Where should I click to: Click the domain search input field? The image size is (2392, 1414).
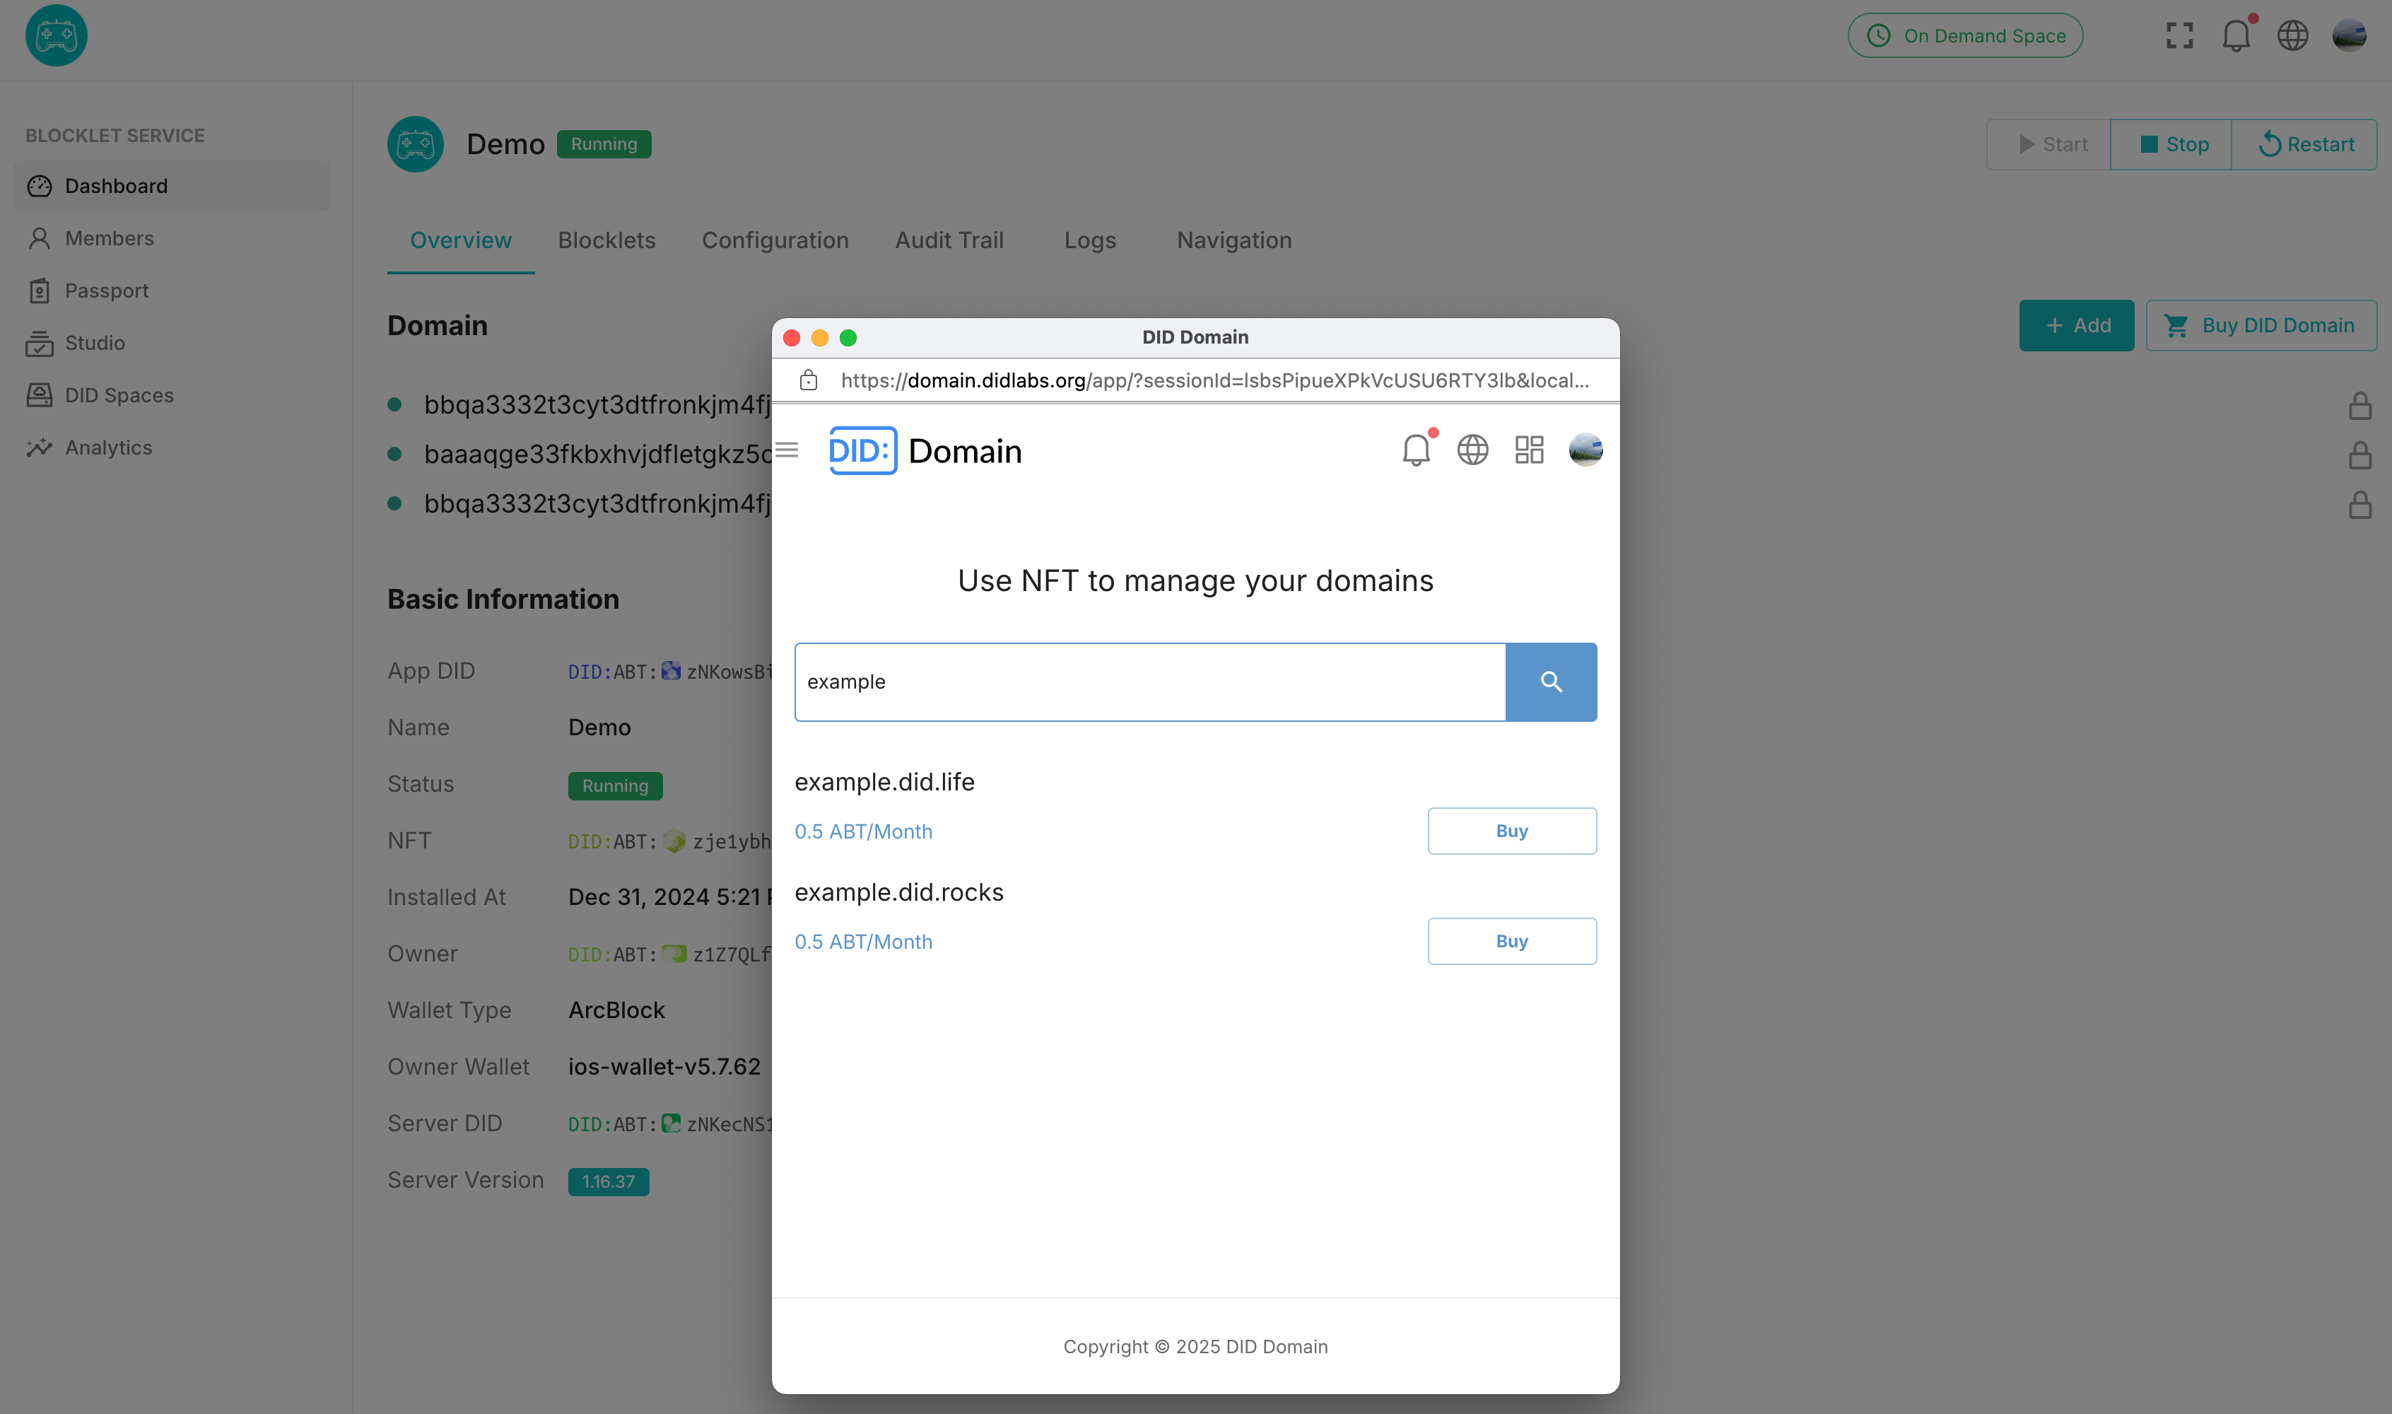click(x=1149, y=682)
